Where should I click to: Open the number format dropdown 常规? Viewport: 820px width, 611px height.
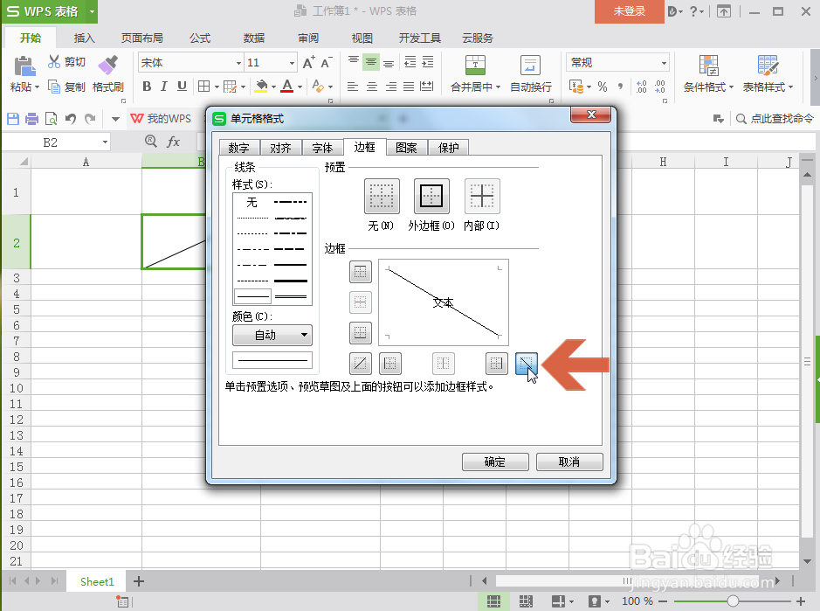pos(664,63)
